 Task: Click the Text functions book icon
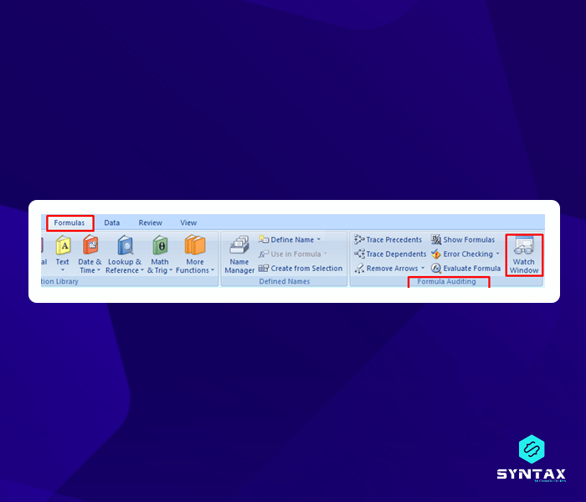coord(63,245)
